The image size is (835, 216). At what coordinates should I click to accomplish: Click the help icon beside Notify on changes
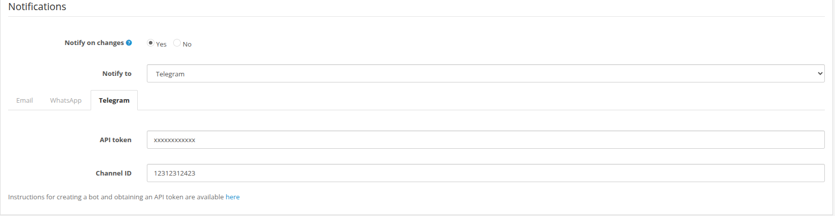[x=129, y=43]
